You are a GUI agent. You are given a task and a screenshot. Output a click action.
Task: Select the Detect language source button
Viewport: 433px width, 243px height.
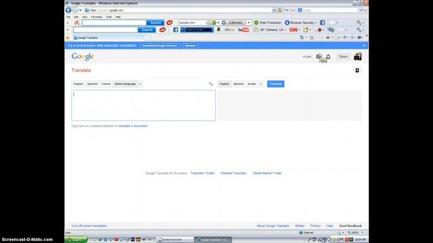[125, 84]
